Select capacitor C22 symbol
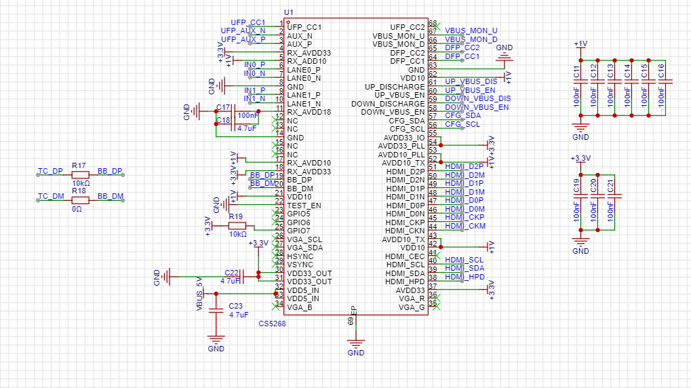691x388 pixels. click(242, 277)
